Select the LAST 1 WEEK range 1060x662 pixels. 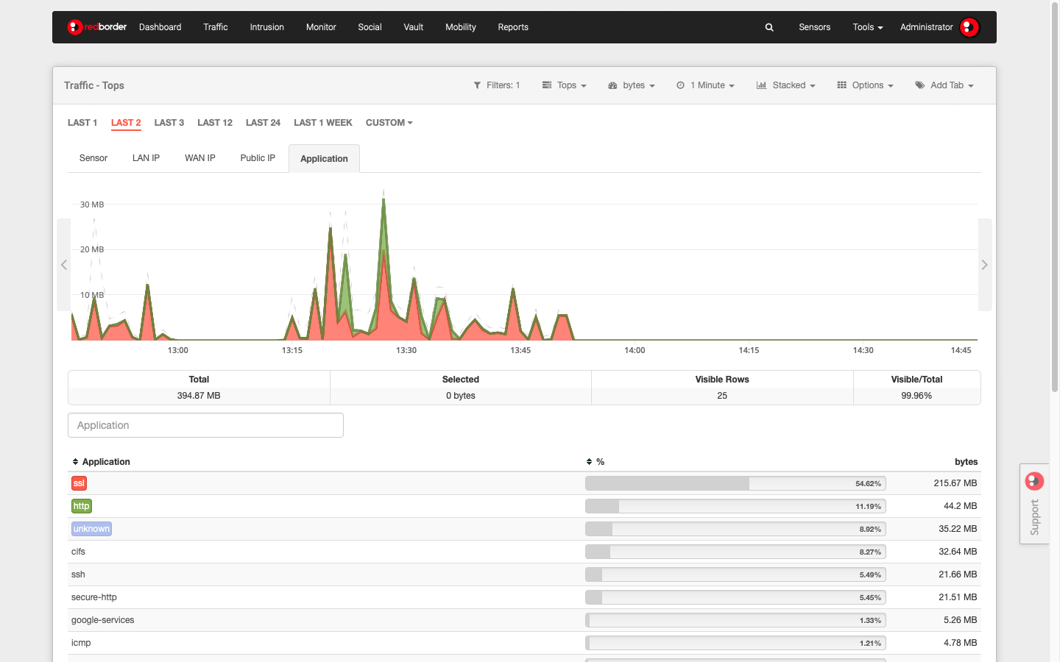click(x=323, y=123)
